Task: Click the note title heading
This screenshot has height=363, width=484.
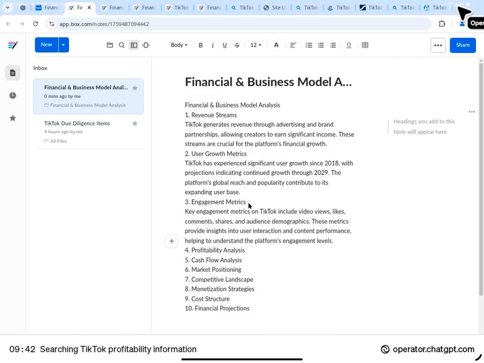Action: tap(268, 82)
